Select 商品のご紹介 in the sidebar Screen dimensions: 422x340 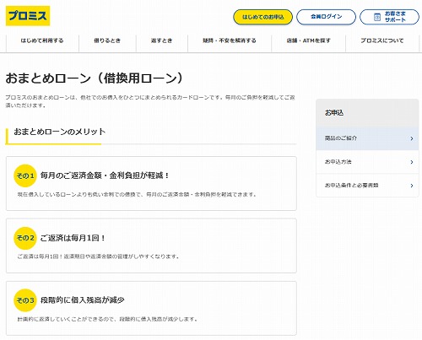367,138
